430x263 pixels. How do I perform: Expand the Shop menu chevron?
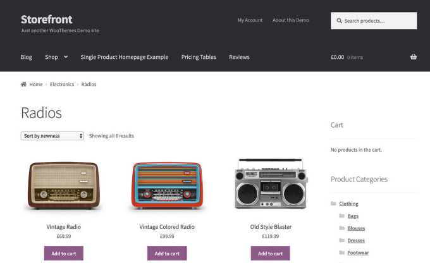click(x=65, y=57)
